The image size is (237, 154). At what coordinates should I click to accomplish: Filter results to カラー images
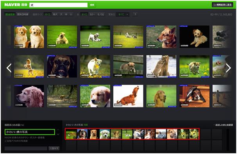[92, 14]
